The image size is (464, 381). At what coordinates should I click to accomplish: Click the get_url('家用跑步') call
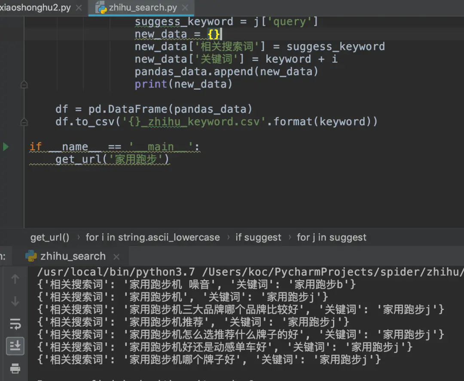coord(112,159)
